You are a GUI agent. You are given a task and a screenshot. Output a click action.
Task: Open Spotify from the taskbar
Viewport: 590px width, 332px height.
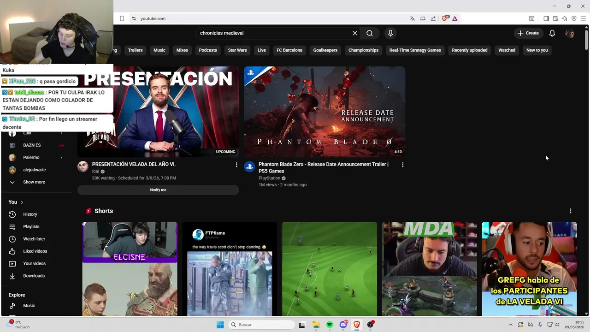pyautogui.click(x=330, y=325)
